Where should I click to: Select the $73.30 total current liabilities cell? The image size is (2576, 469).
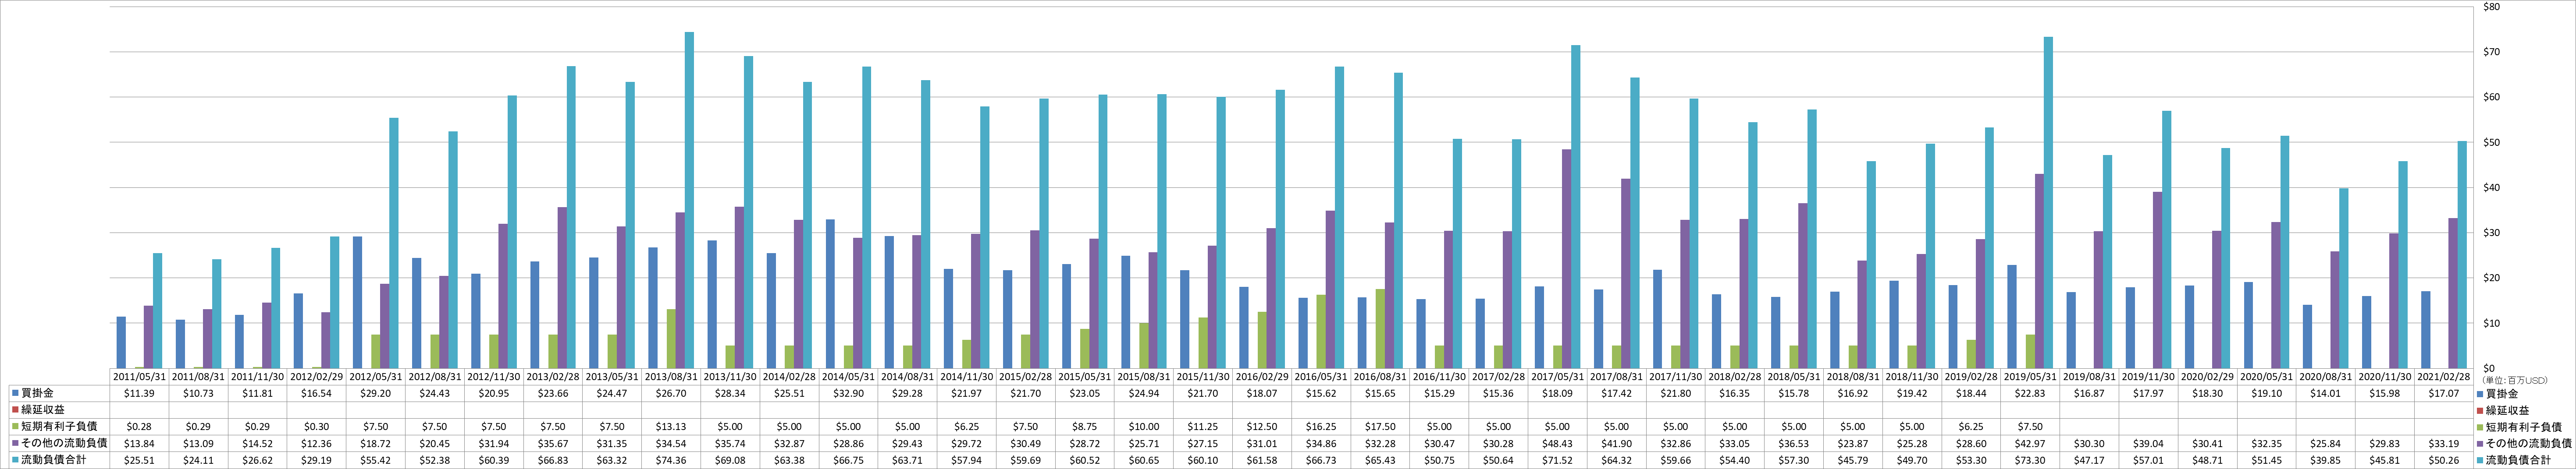pyautogui.click(x=2031, y=459)
